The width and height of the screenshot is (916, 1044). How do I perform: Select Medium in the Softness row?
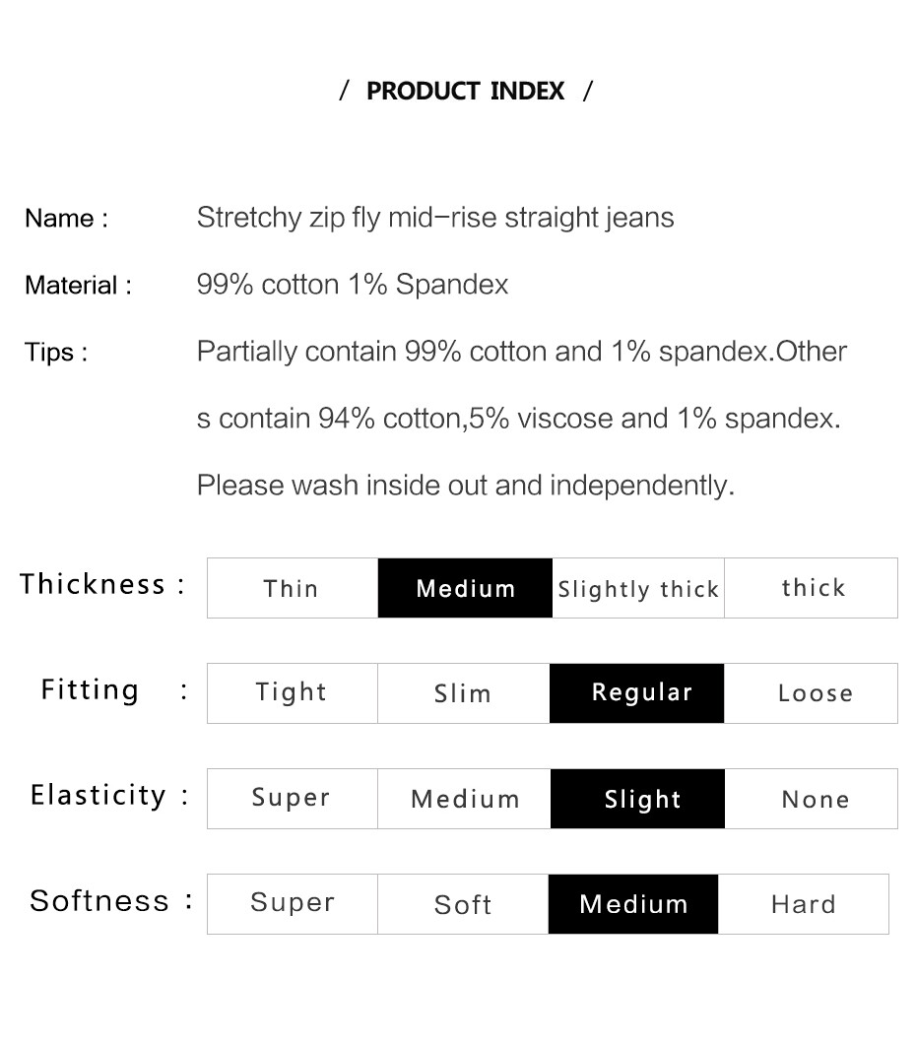click(x=633, y=903)
